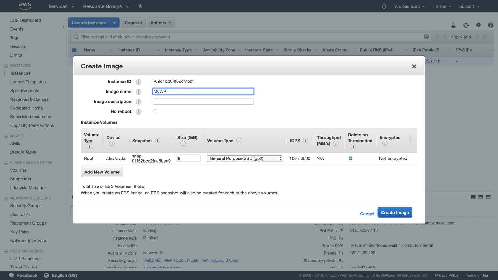
Task: Click the pin shortcut icon in the navbar
Action: 140,6
